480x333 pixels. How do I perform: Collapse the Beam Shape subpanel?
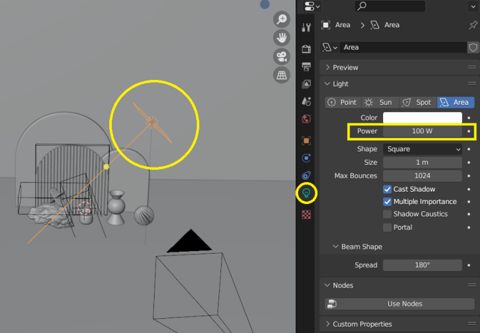(x=335, y=247)
